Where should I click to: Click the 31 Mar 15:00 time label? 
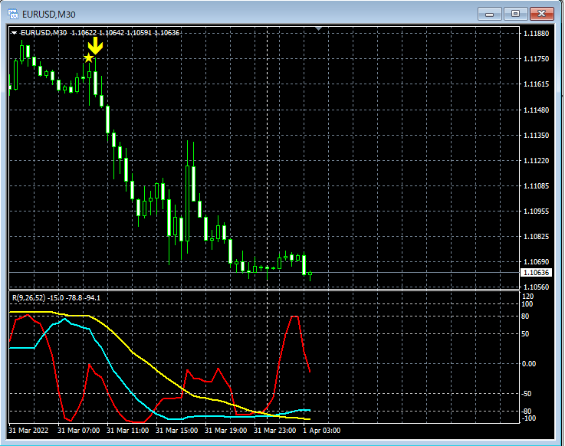click(x=176, y=431)
